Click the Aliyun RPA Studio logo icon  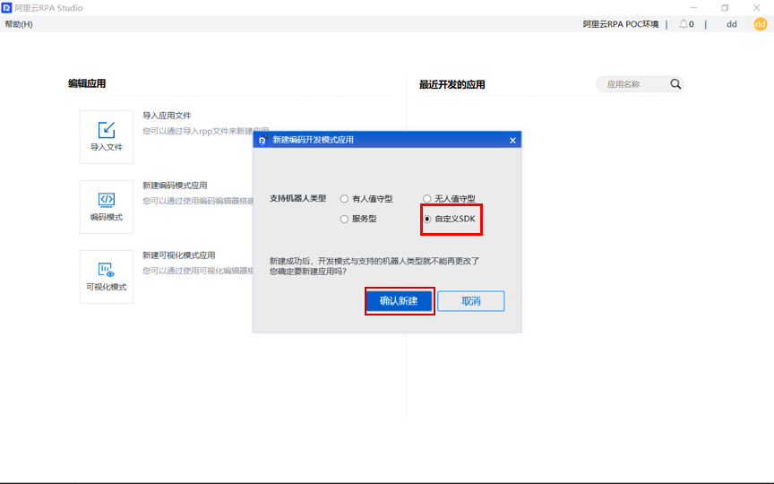pyautogui.click(x=6, y=7)
